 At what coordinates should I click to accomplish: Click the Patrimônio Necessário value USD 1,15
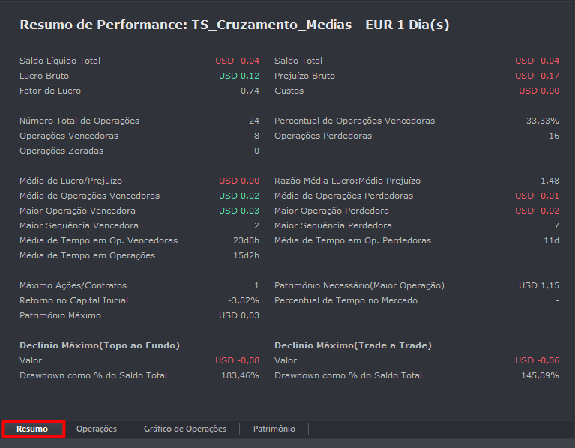(x=538, y=285)
